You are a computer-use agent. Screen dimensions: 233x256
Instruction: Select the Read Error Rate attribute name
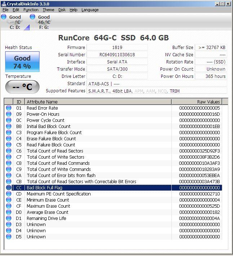tap(42, 108)
